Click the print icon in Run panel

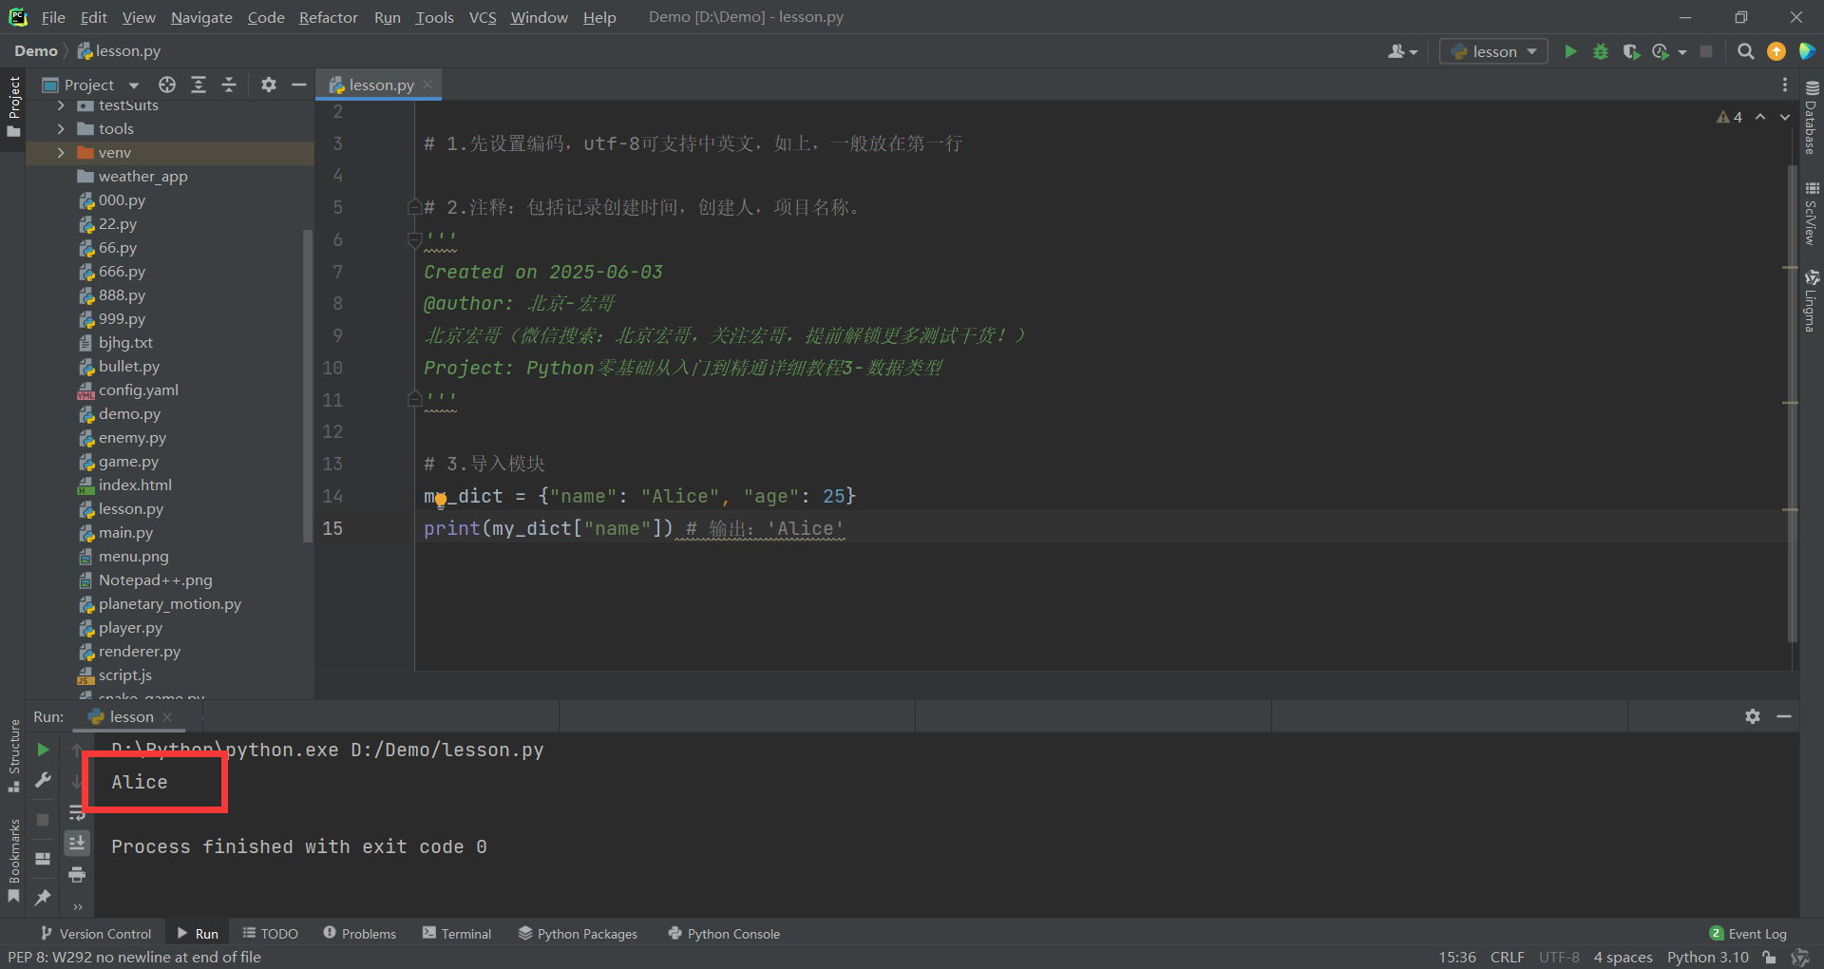pos(77,874)
